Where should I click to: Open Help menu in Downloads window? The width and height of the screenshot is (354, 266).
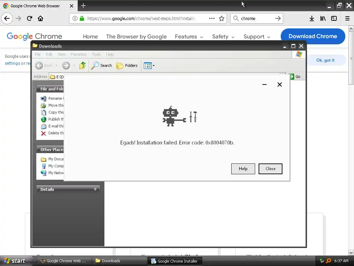[110, 54]
